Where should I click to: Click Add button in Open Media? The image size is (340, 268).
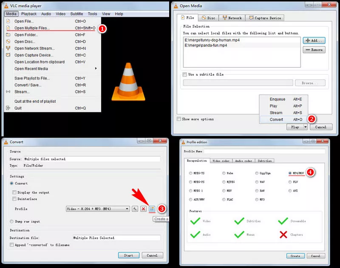[314, 40]
